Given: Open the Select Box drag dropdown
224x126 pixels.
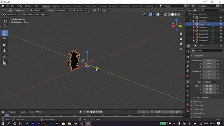Looking at the screenshot, I should point(63,10).
